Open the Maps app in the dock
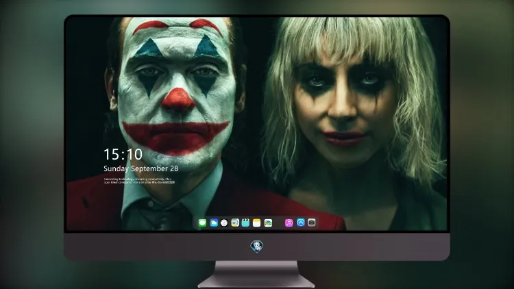The image size is (514, 289). pos(235,223)
